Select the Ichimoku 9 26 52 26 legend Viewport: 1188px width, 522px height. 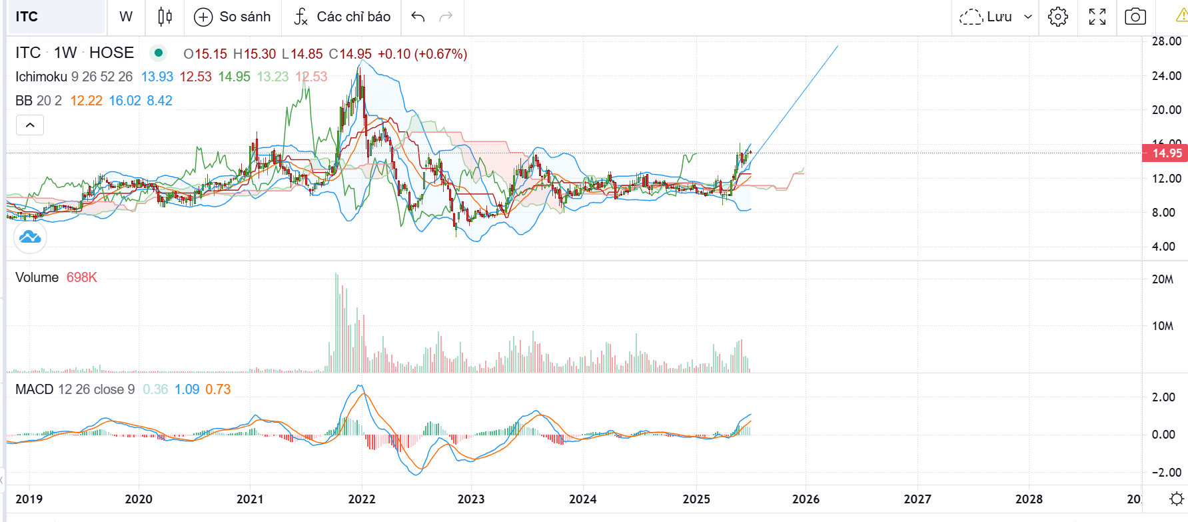[74, 77]
